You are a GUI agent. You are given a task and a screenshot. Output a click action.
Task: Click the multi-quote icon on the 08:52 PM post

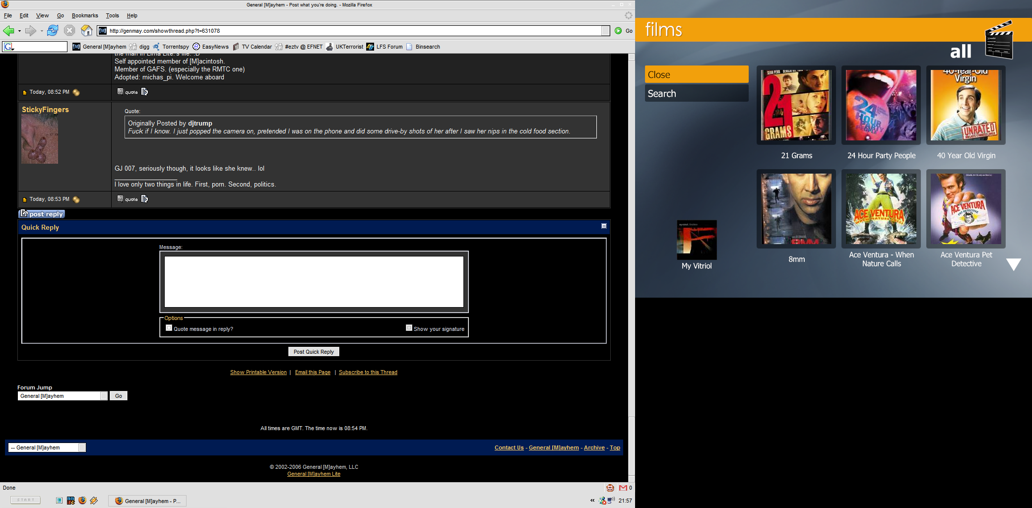[x=145, y=92]
